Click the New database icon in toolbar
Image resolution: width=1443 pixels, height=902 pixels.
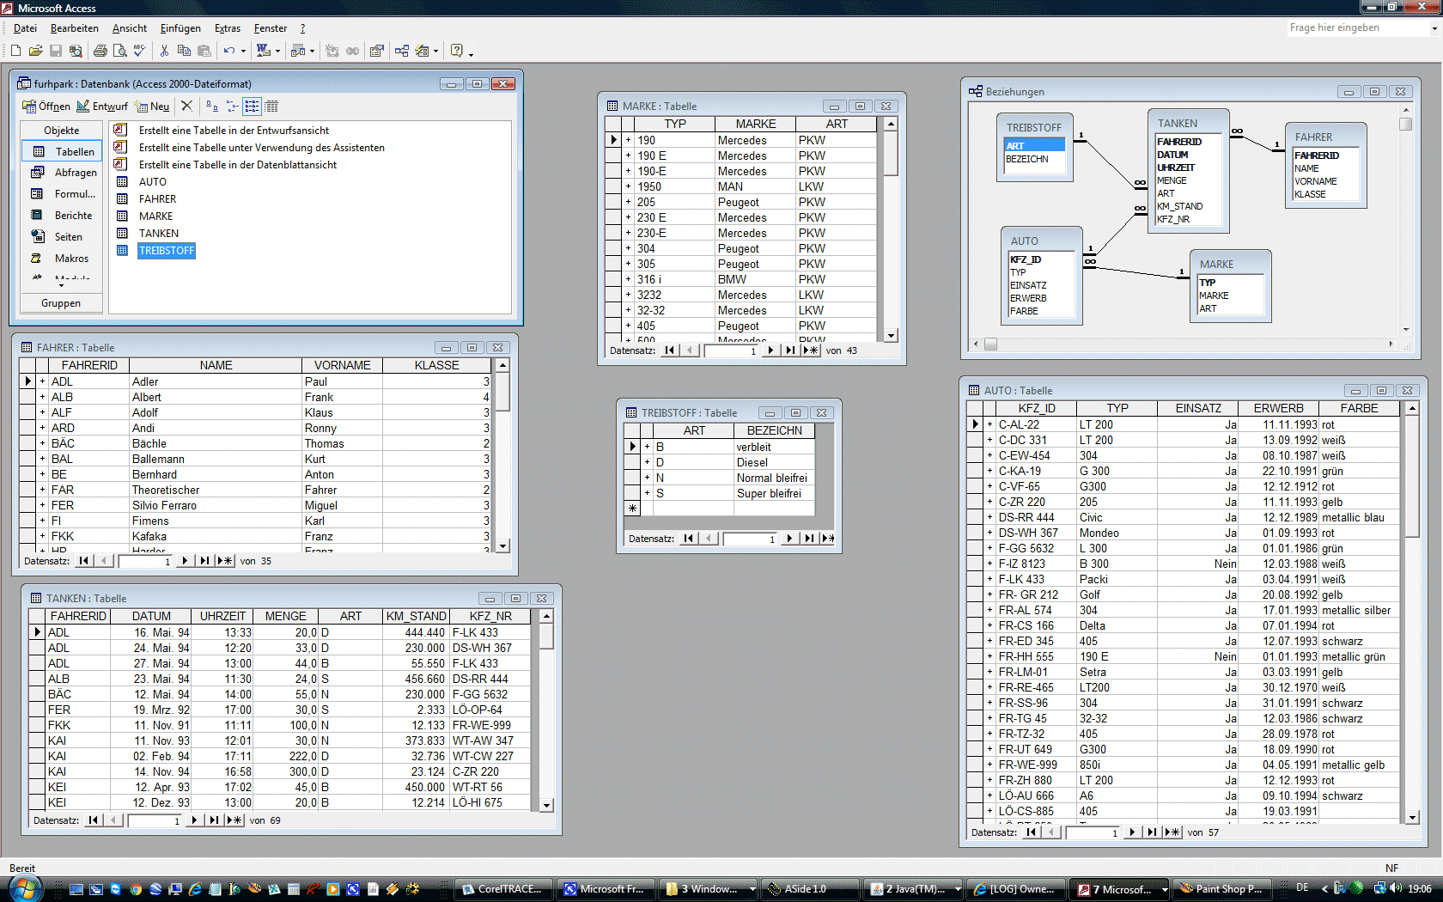coord(15,51)
